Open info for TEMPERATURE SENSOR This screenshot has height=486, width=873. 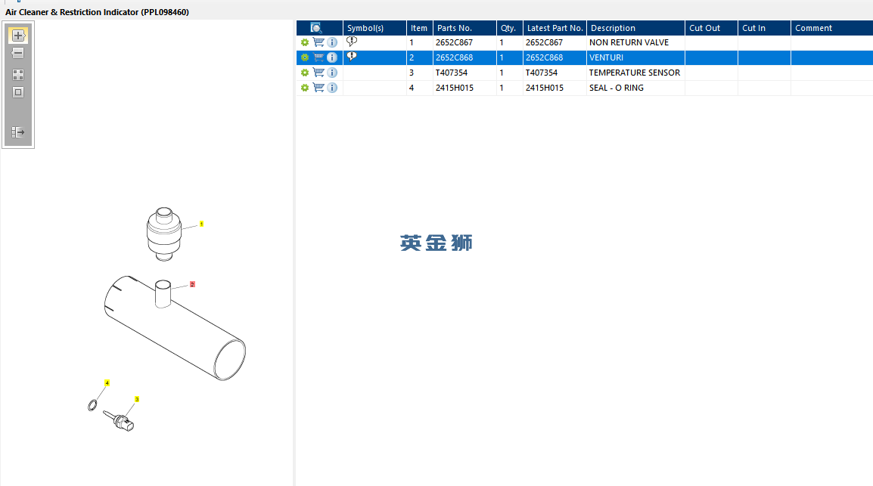click(332, 73)
